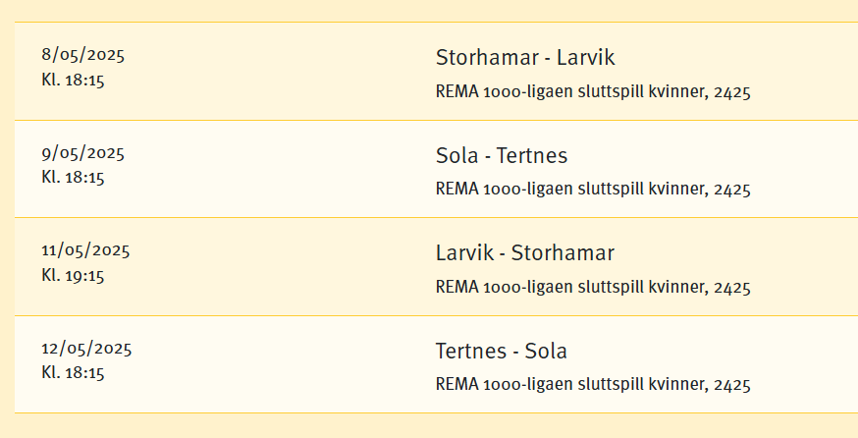Viewport: 858px width, 438px height.
Task: Open the Sola - Tertnes match
Action: pyautogui.click(x=501, y=156)
